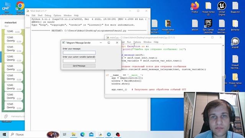Maximize the Telegram Message Sender window
245x138 pixels.
click(109, 43)
